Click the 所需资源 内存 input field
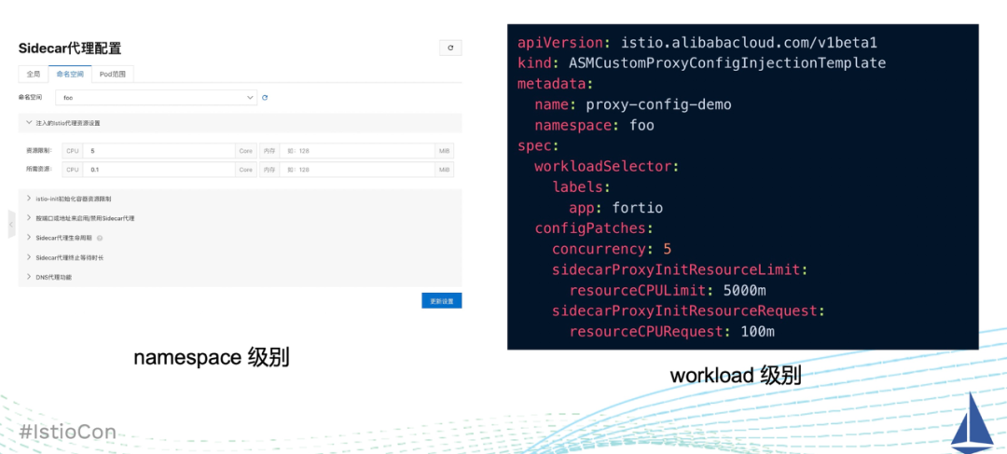Image resolution: width=1007 pixels, height=454 pixels. [x=356, y=170]
